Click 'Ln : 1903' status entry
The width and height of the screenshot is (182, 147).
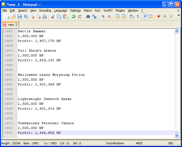point(50,143)
